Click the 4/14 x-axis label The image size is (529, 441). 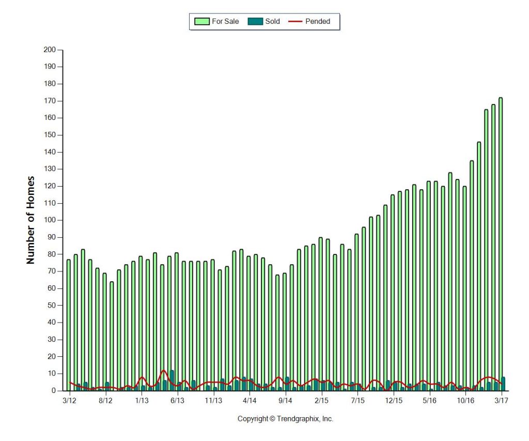(x=250, y=401)
